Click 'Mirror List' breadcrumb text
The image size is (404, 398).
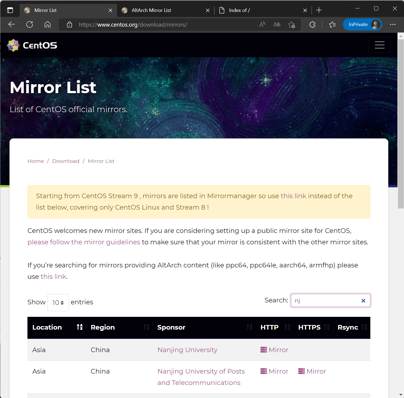click(x=101, y=161)
